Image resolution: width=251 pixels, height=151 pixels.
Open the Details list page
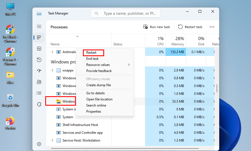pos(39,93)
